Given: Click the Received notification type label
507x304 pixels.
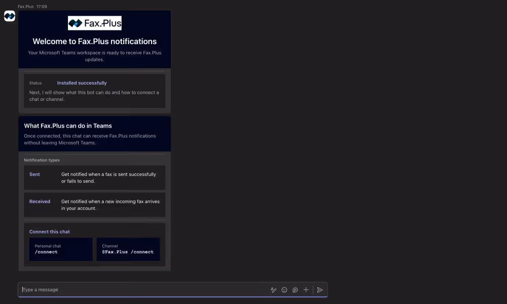Looking at the screenshot, I should pos(40,201).
